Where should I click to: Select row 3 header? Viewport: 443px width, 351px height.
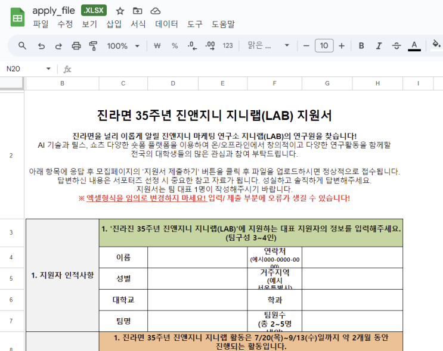point(11,232)
